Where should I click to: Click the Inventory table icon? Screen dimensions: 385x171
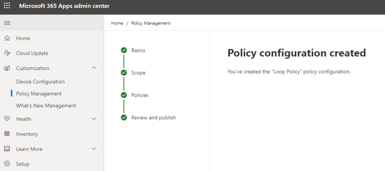pyautogui.click(x=7, y=134)
